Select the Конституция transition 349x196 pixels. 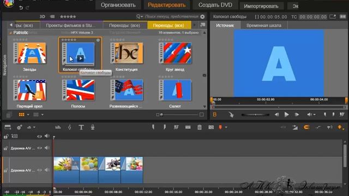click(x=127, y=53)
